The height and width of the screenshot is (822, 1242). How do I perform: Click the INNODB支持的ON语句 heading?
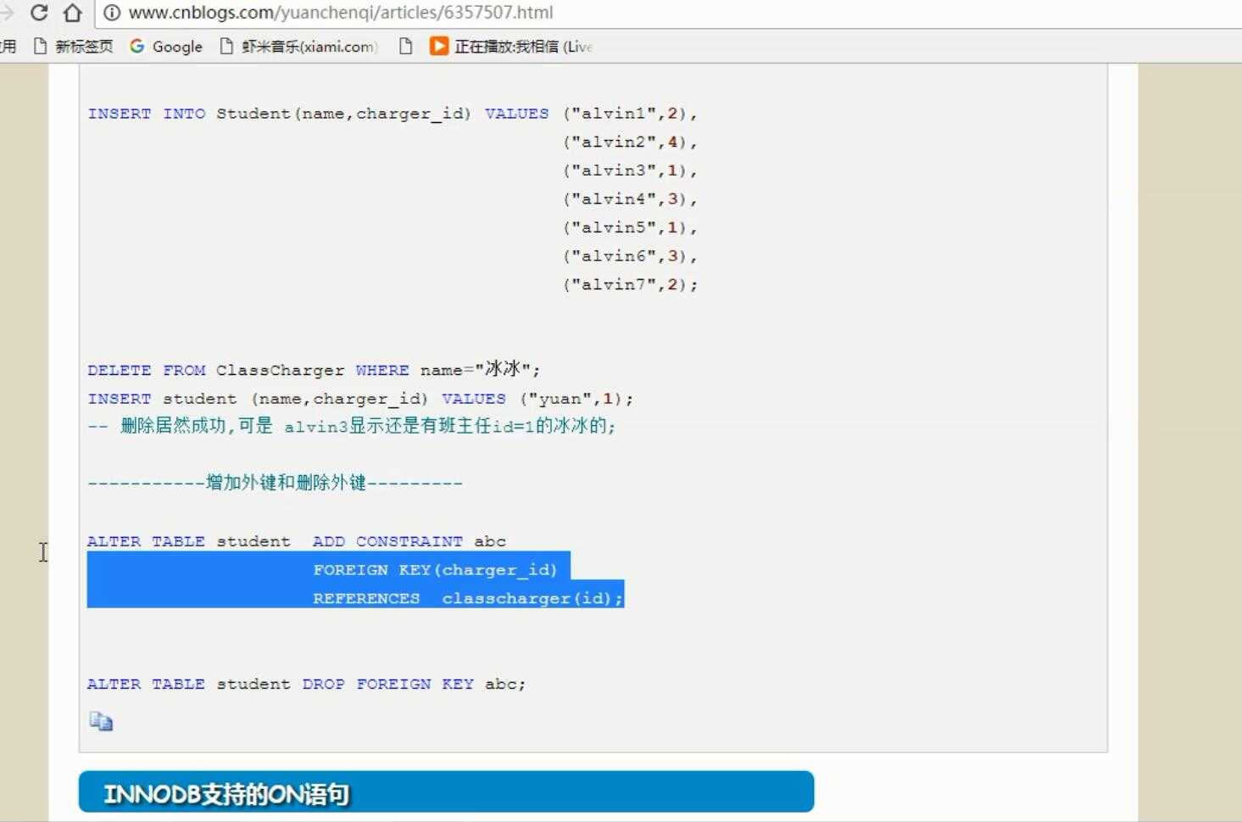point(226,795)
